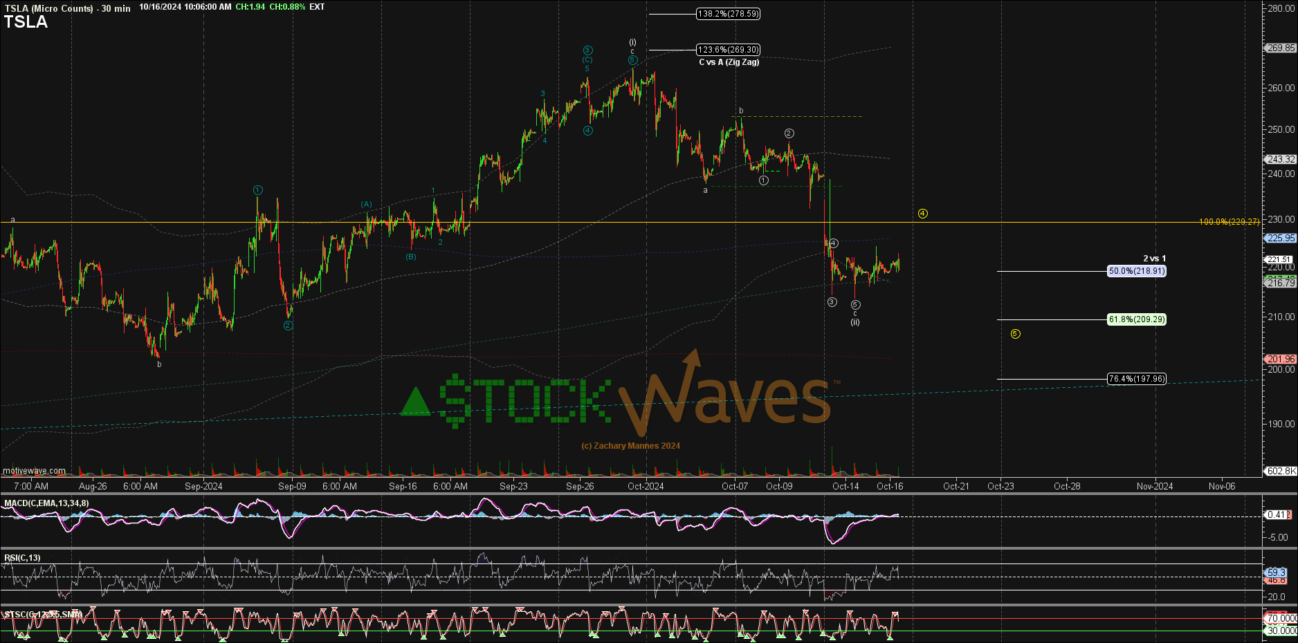Click the STSC stochastic indicator title
The image size is (1298, 643).
pos(43,615)
